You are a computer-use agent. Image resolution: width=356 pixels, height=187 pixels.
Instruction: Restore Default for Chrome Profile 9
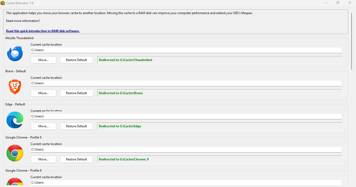(x=76, y=159)
